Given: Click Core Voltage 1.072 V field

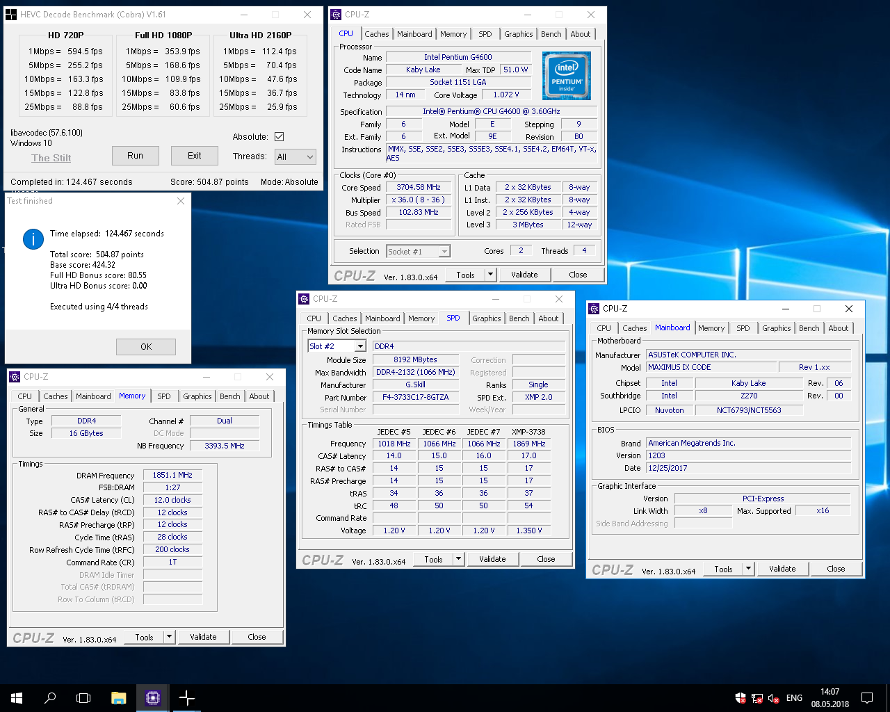Looking at the screenshot, I should 506,95.
